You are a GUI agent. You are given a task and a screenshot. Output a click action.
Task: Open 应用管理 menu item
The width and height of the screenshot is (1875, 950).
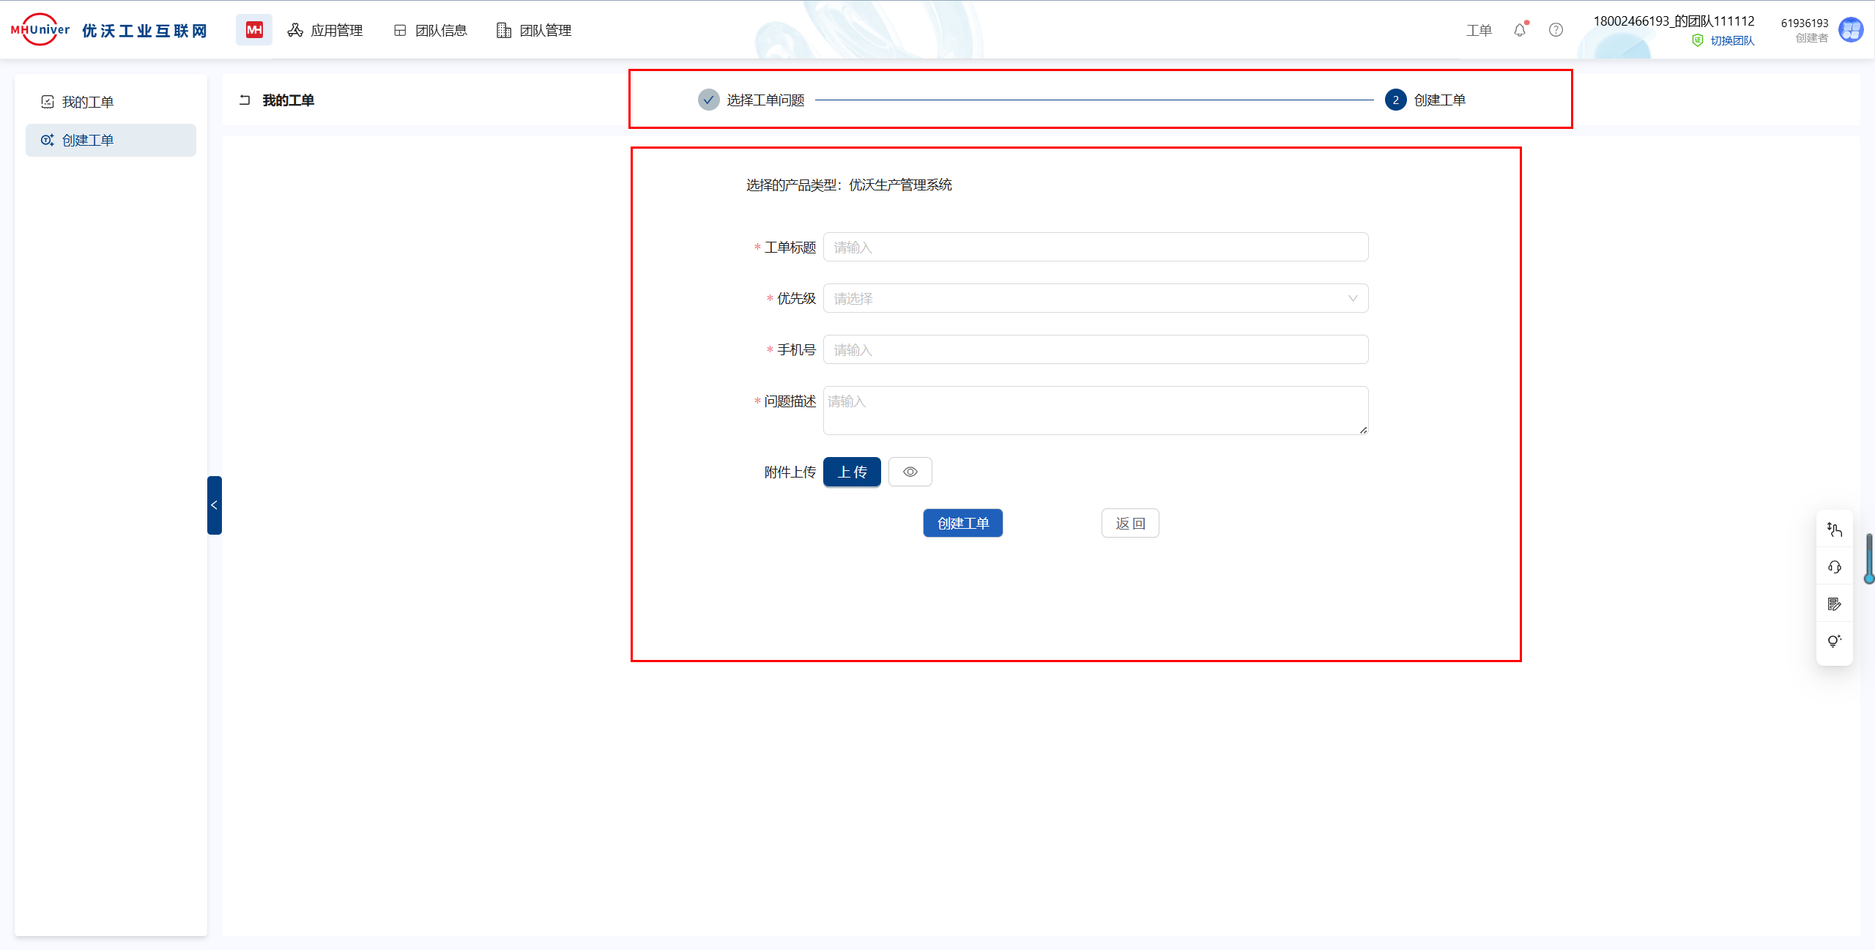click(x=325, y=30)
